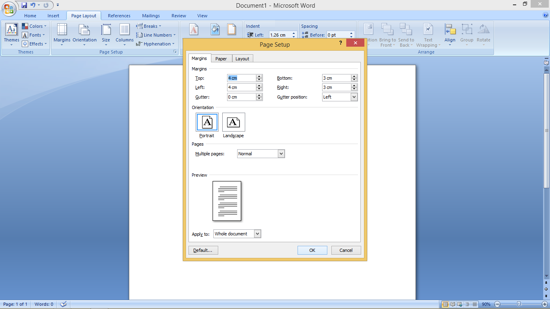Image resolution: width=550 pixels, height=309 pixels.
Task: Click the Page Color paint bucket icon
Action: [x=215, y=30]
